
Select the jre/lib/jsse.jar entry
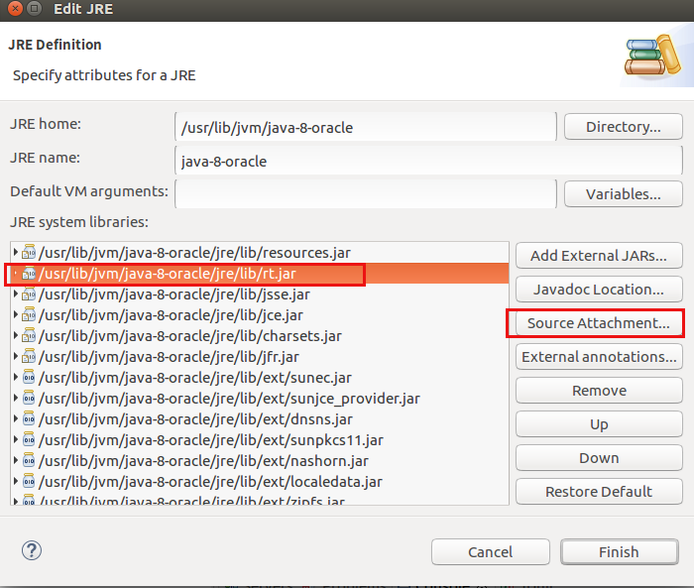260,294
